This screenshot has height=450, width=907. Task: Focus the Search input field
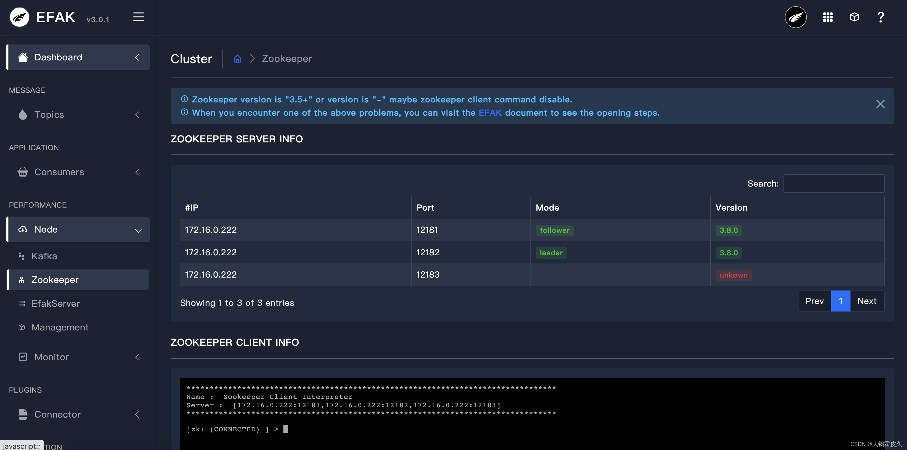[x=833, y=184]
